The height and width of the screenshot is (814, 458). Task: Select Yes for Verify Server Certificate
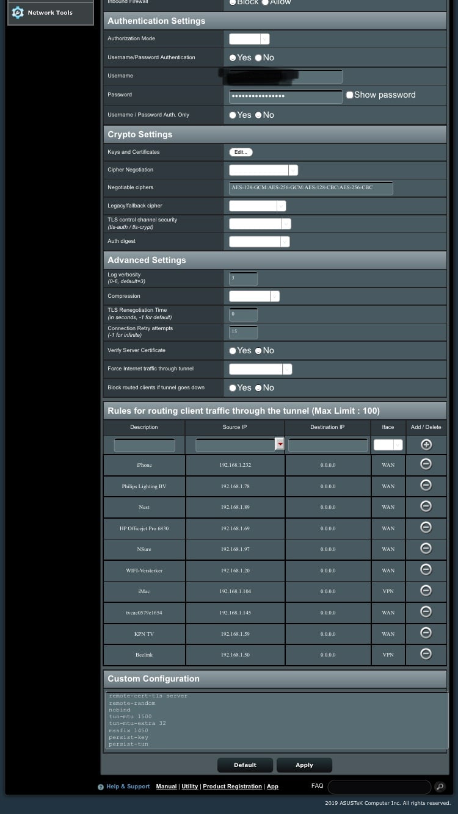tap(233, 351)
